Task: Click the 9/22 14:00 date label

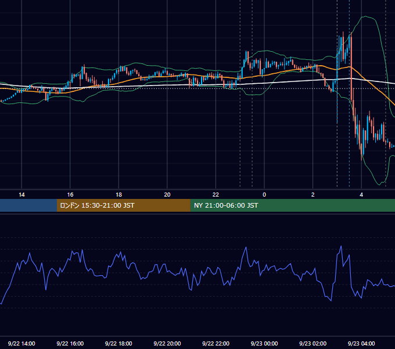Action: pyautogui.click(x=21, y=343)
